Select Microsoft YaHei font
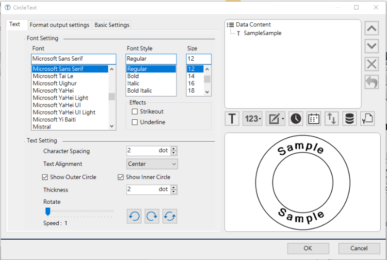 click(x=70, y=91)
